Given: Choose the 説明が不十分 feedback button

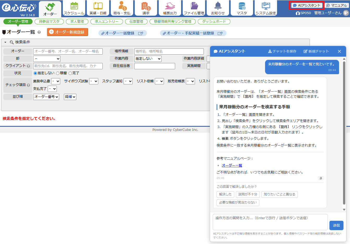Looking at the screenshot, I should pos(248,194).
